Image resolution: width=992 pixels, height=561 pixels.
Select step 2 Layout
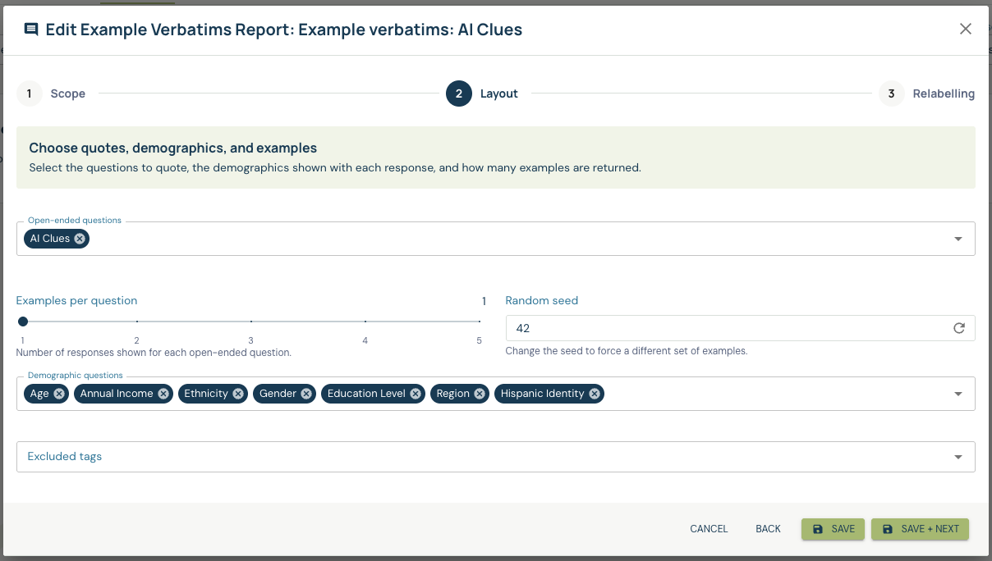click(x=482, y=93)
